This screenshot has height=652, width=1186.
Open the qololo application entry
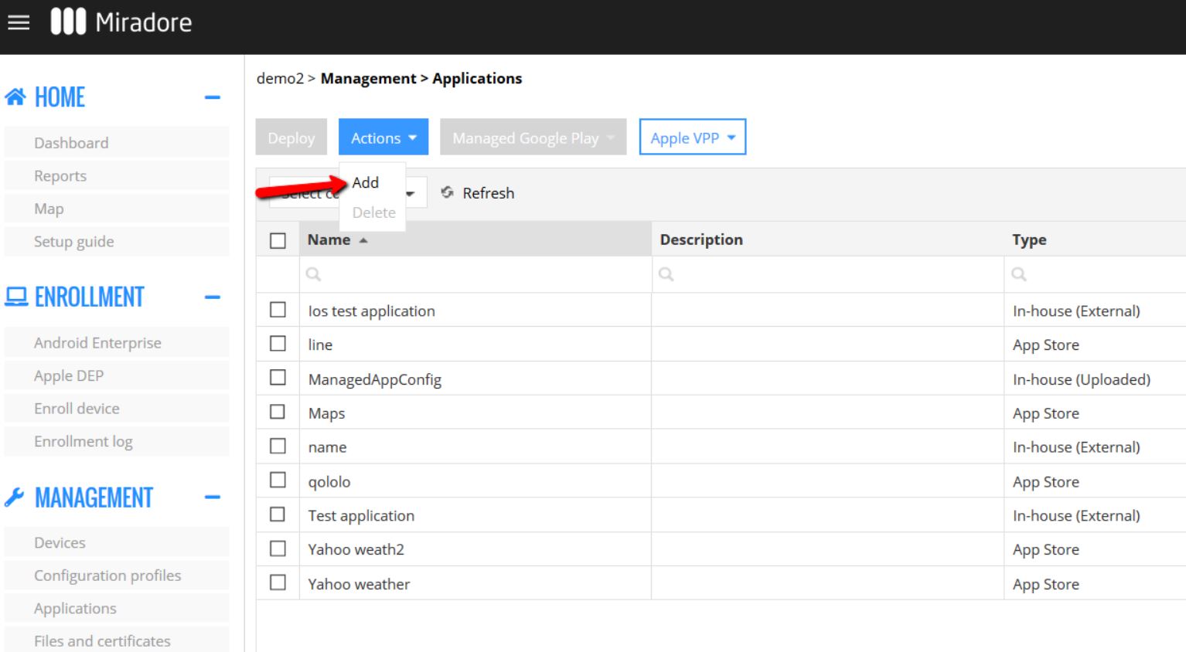point(329,482)
